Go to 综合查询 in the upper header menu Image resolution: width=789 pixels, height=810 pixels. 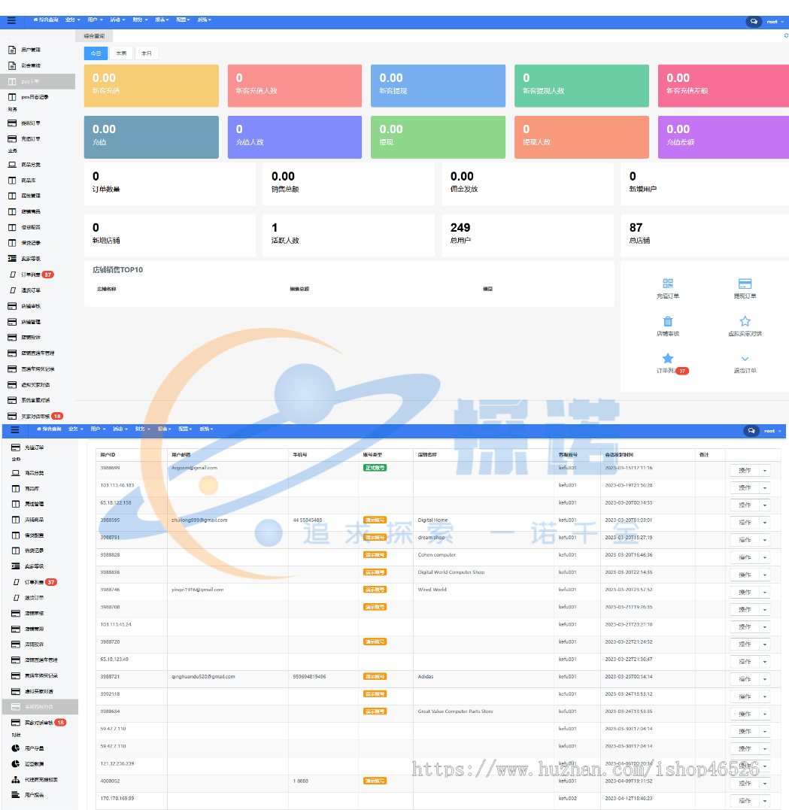click(46, 20)
